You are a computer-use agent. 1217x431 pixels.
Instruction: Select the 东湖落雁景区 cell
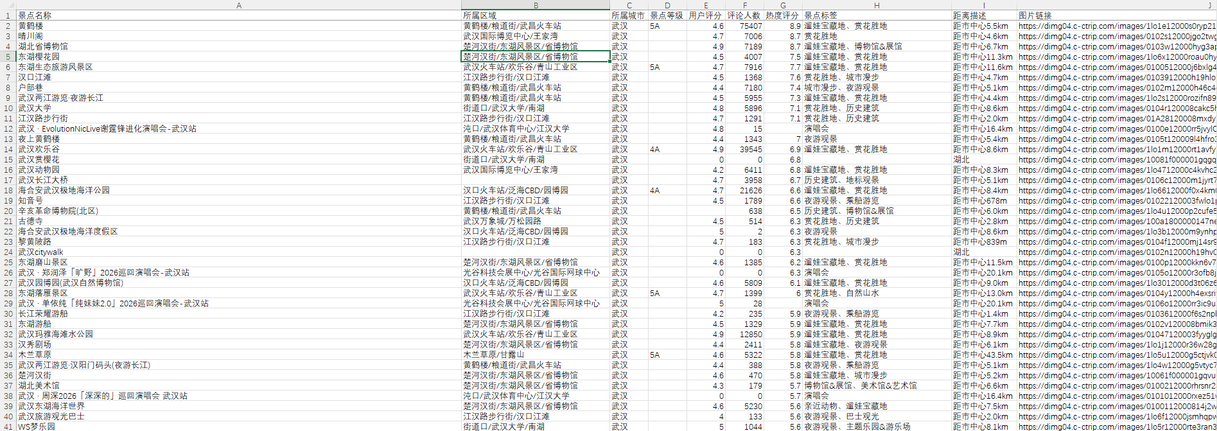(239, 293)
